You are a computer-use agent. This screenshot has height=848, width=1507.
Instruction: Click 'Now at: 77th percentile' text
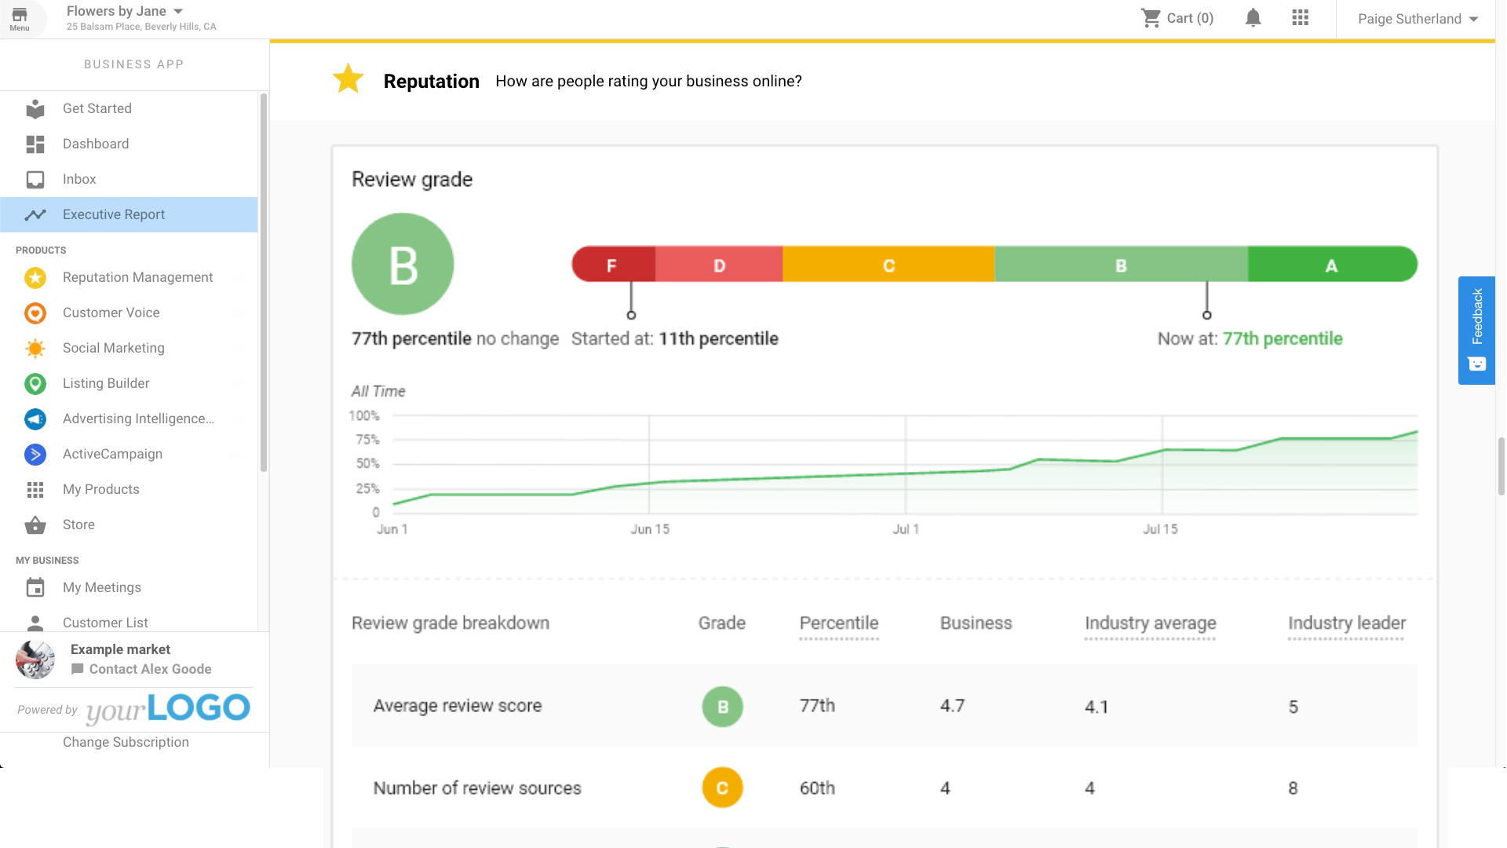pyautogui.click(x=1250, y=339)
